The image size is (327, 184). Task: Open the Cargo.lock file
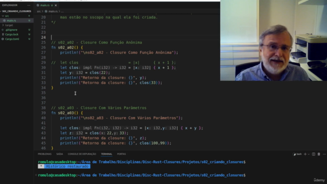click(x=12, y=34)
